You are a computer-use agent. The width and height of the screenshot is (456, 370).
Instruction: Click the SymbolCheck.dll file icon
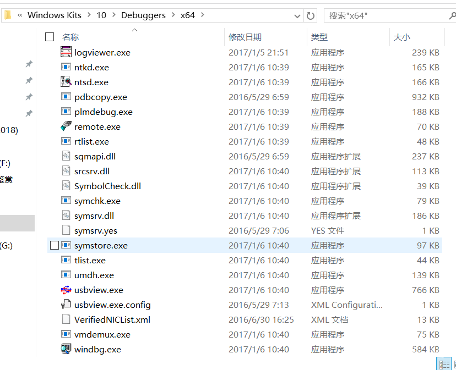[x=66, y=186]
